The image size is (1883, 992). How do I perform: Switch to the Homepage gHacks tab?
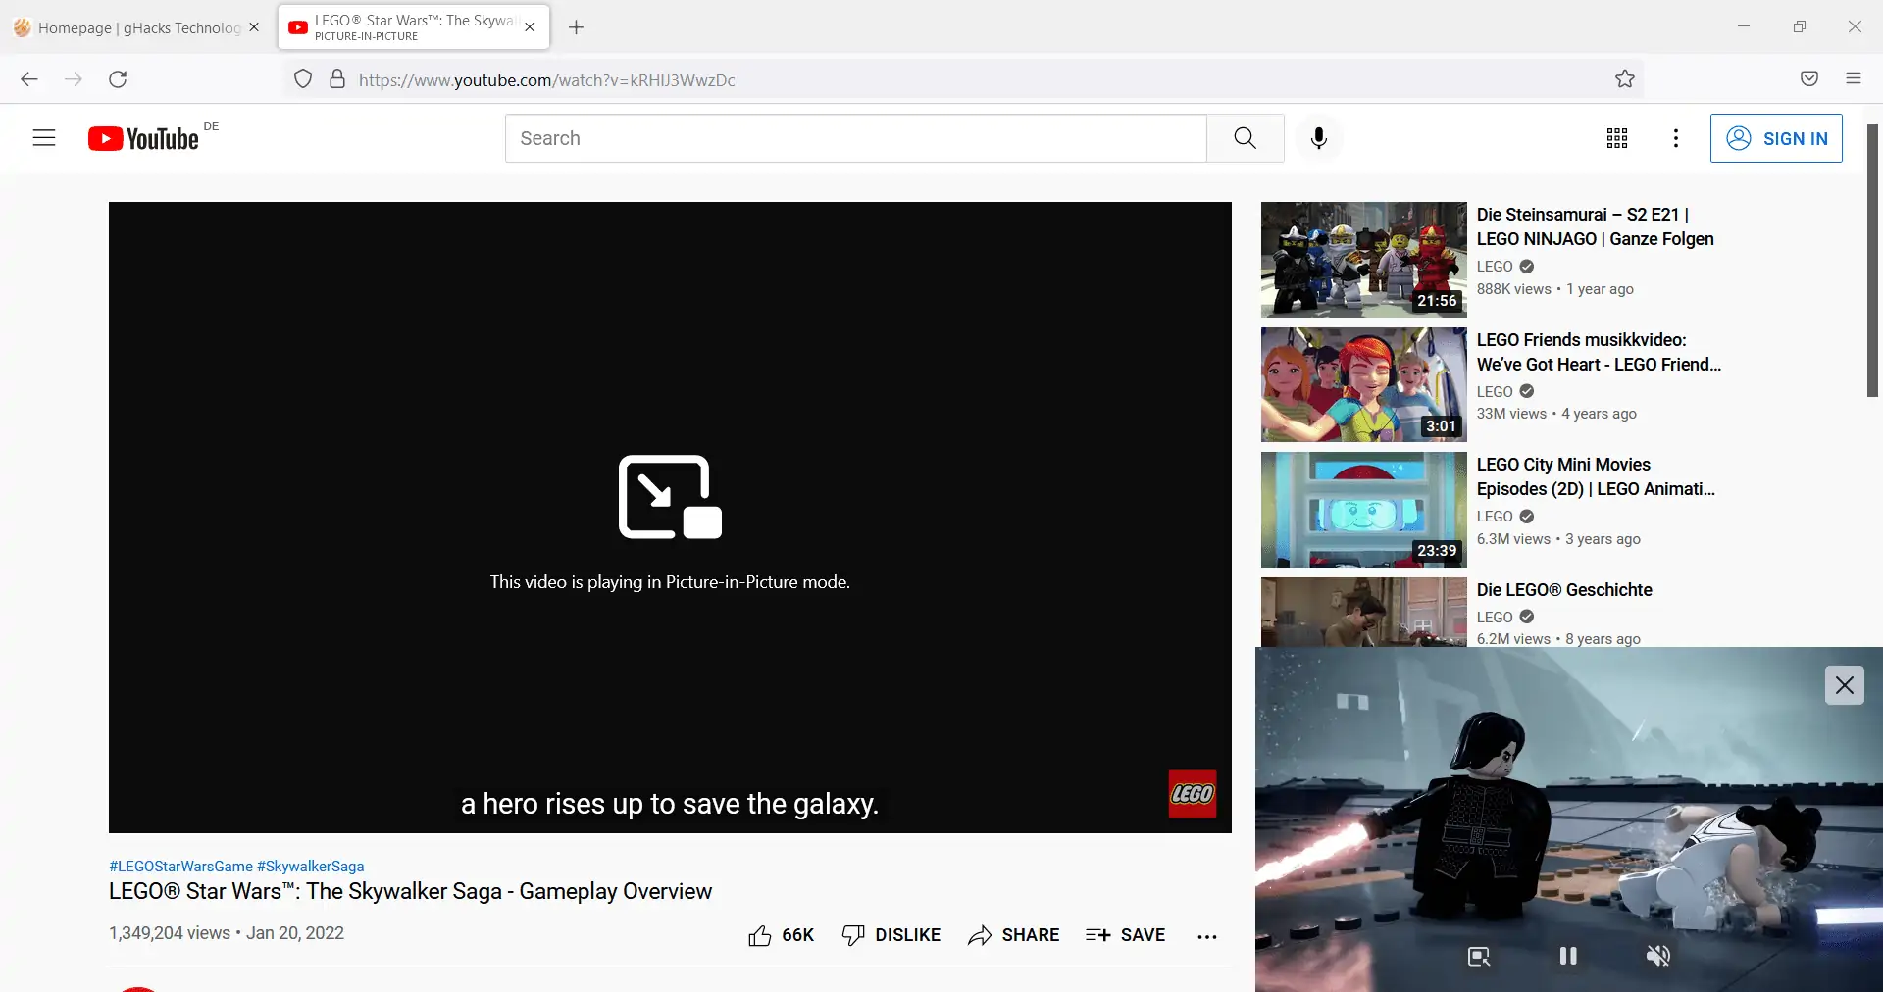tap(137, 27)
